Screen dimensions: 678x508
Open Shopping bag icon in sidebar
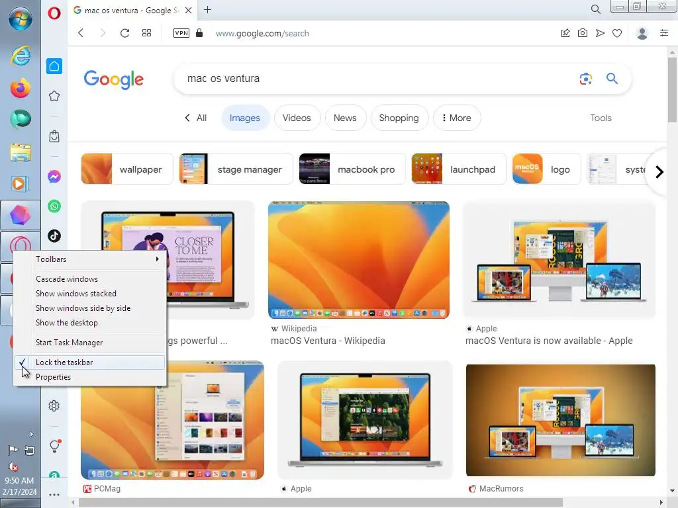tap(54, 136)
